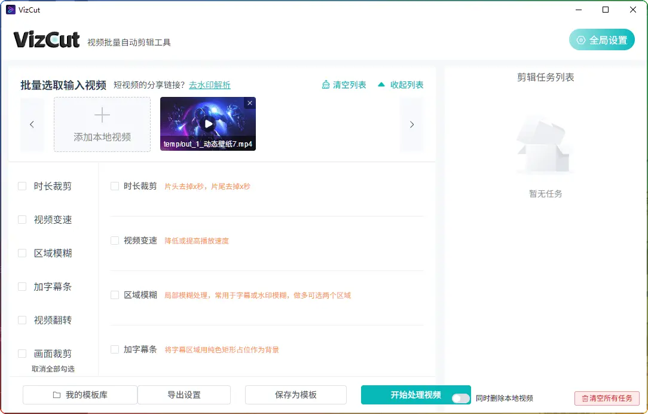648x414 pixels.
Task: Check the 视频变速 option in main panel
Action: pos(115,241)
